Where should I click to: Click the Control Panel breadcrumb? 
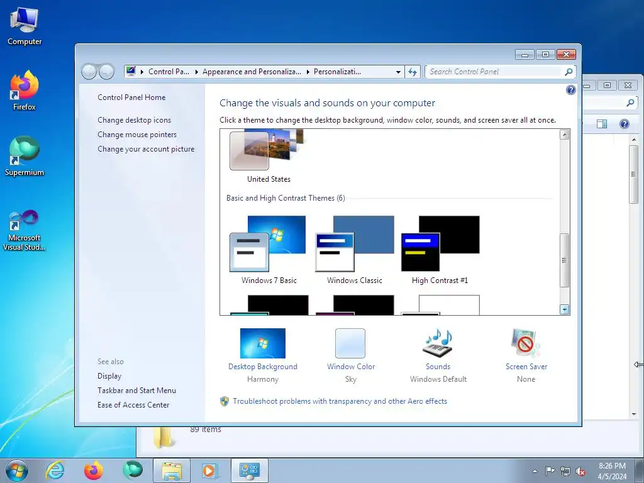pyautogui.click(x=169, y=72)
